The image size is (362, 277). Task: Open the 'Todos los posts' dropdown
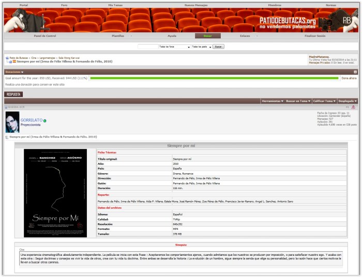coord(201,47)
